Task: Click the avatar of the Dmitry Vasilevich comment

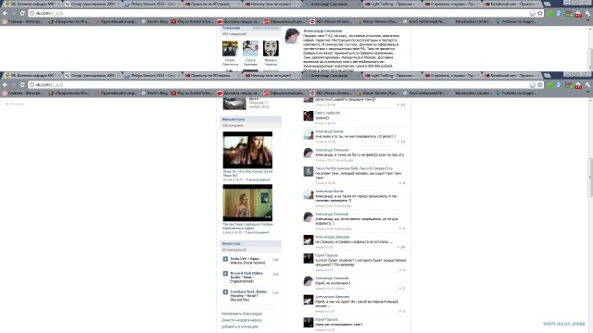Action: click(x=309, y=117)
